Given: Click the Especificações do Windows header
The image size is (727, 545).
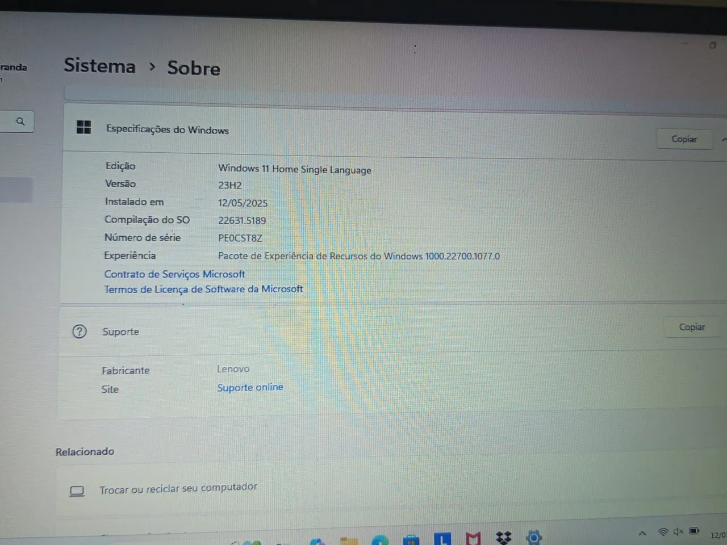Looking at the screenshot, I should tap(168, 129).
